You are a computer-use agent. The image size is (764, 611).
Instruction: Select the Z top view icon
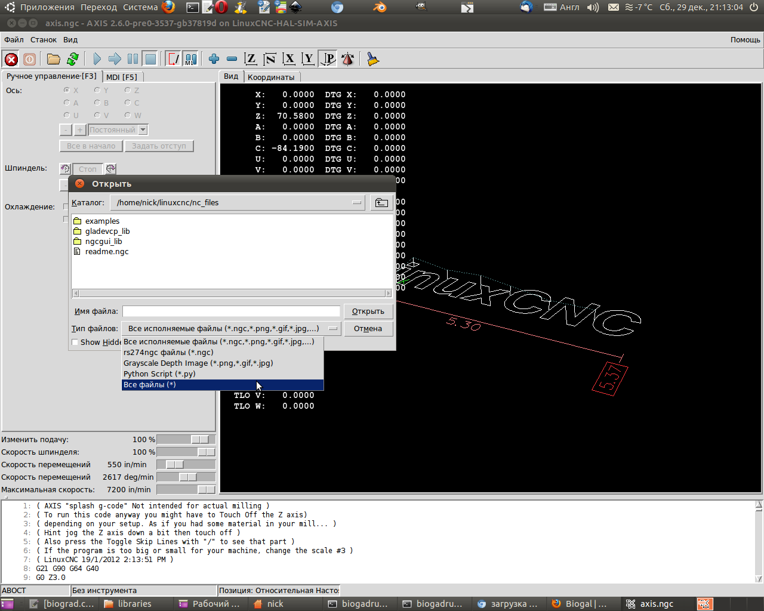pos(251,59)
